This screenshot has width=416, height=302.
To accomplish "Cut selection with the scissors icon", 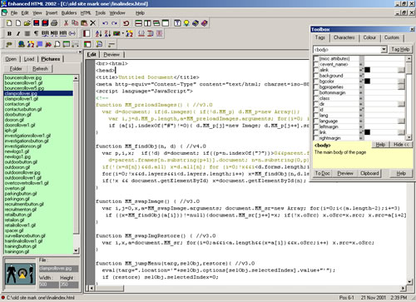I will 66,23.
